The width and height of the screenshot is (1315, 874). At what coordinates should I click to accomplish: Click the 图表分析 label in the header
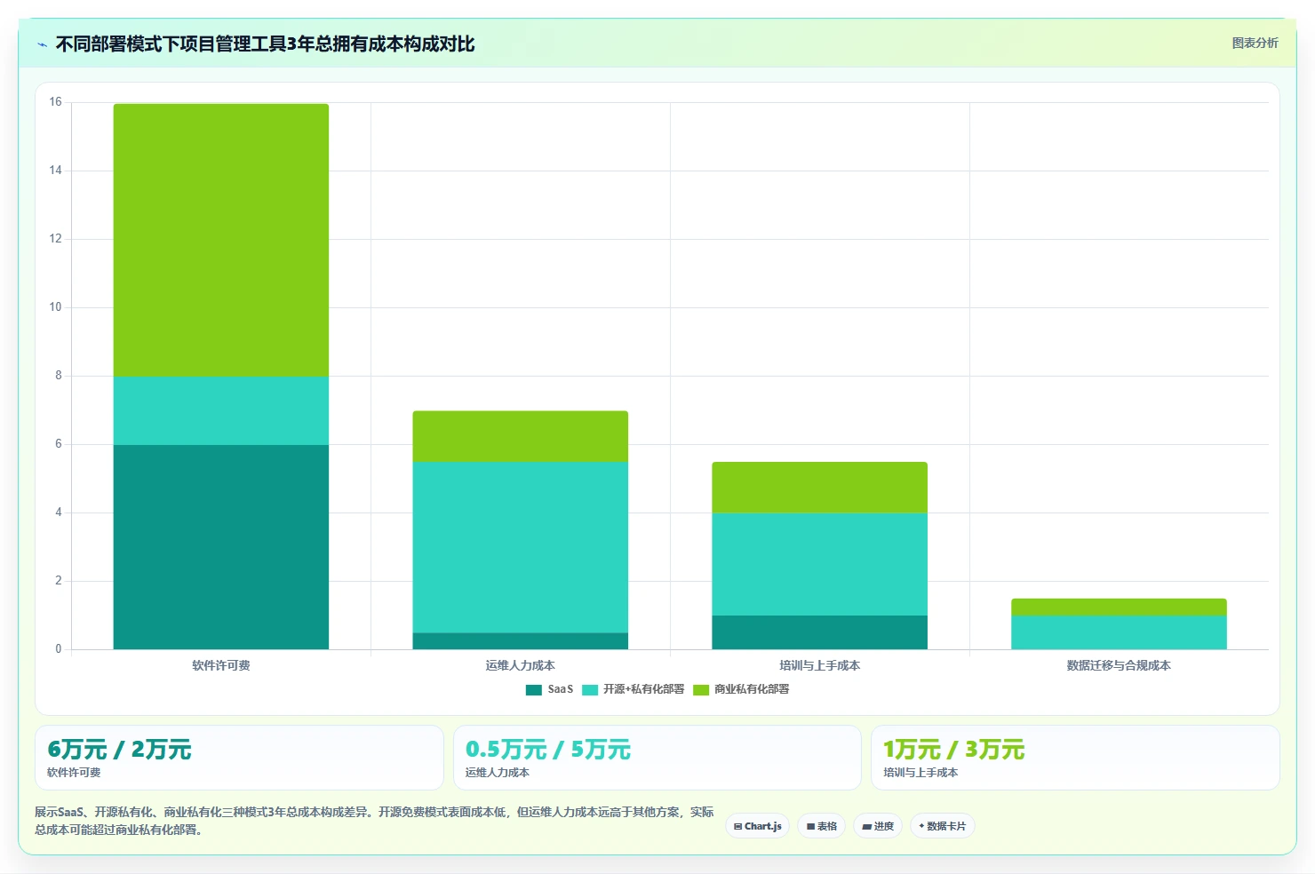pyautogui.click(x=1255, y=43)
